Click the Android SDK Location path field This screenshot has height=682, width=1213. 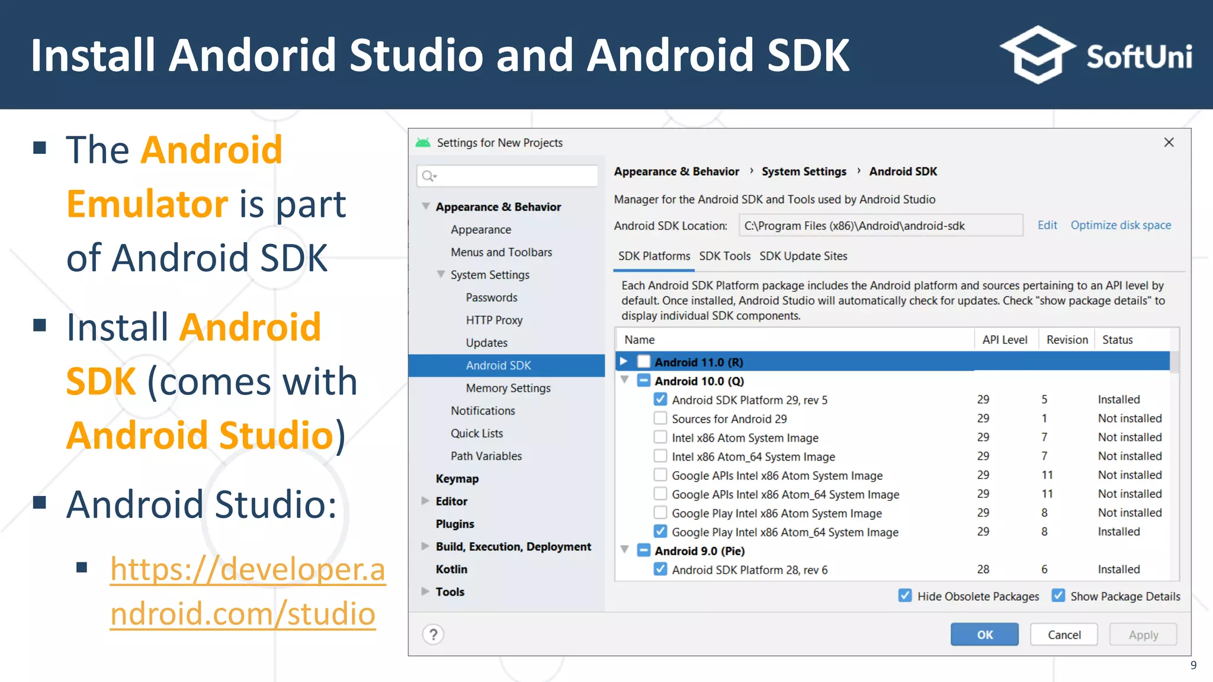click(x=881, y=226)
